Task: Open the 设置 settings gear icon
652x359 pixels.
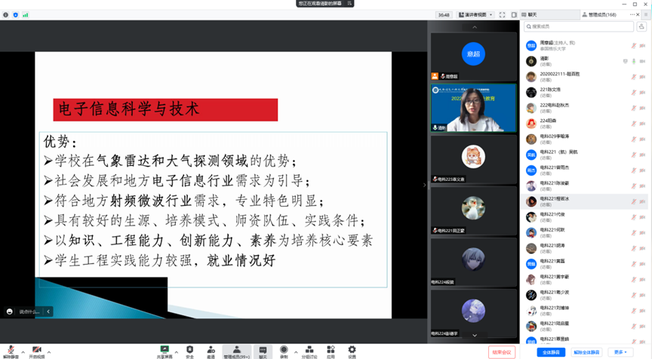Action: coord(352,350)
